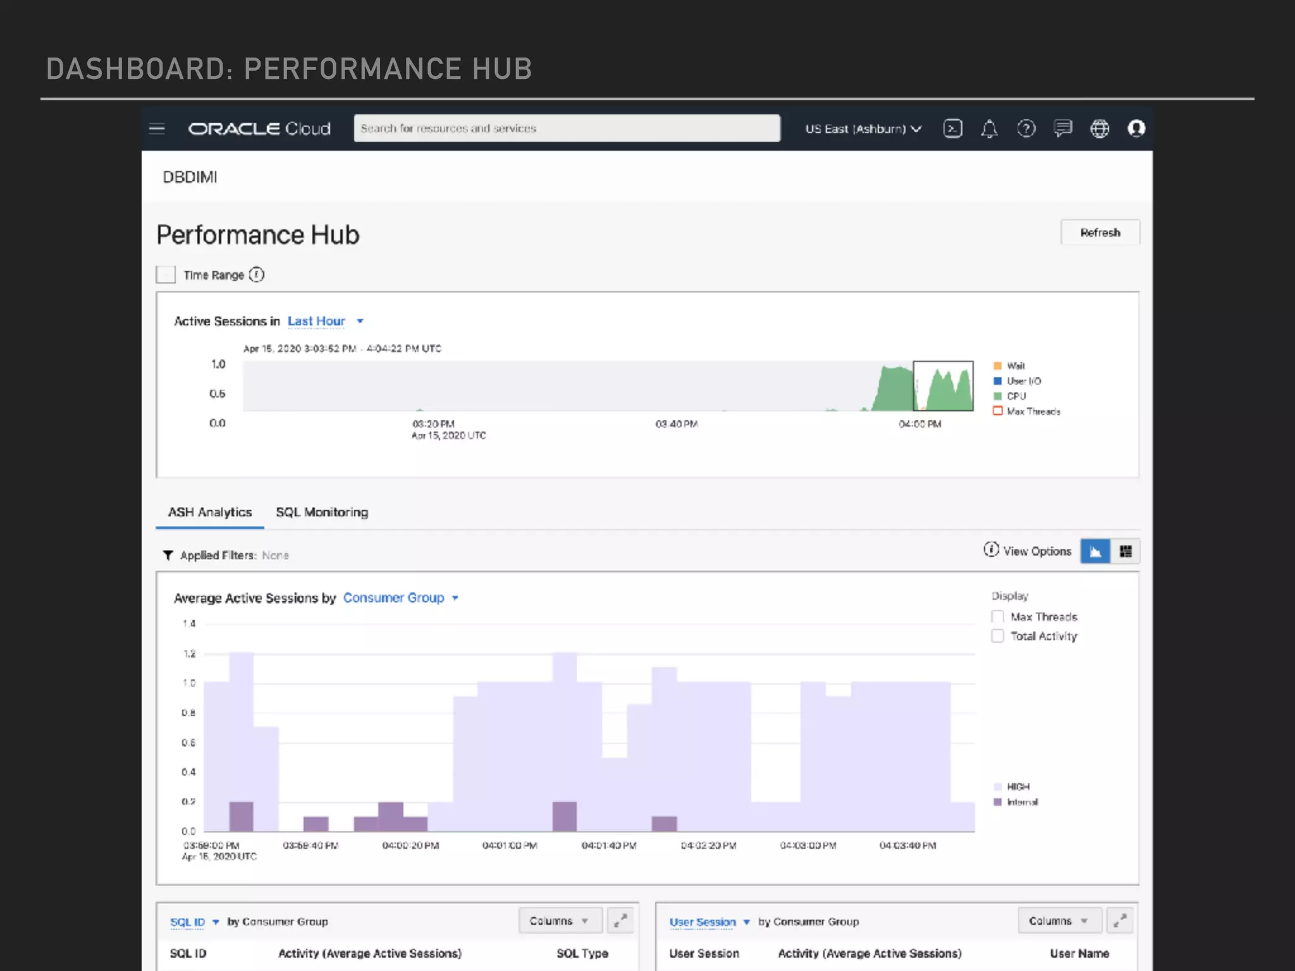
Task: Click the Refresh button
Action: (x=1100, y=233)
